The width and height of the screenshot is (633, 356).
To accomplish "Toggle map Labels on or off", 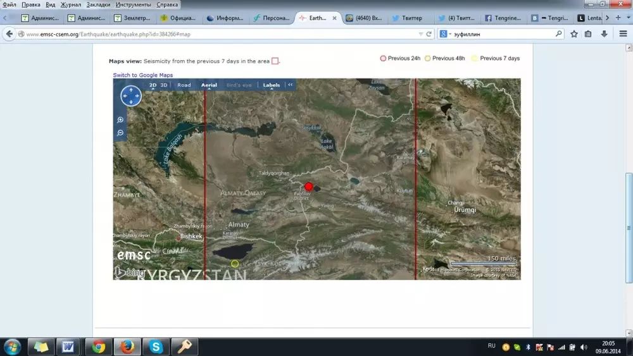I will (x=271, y=85).
